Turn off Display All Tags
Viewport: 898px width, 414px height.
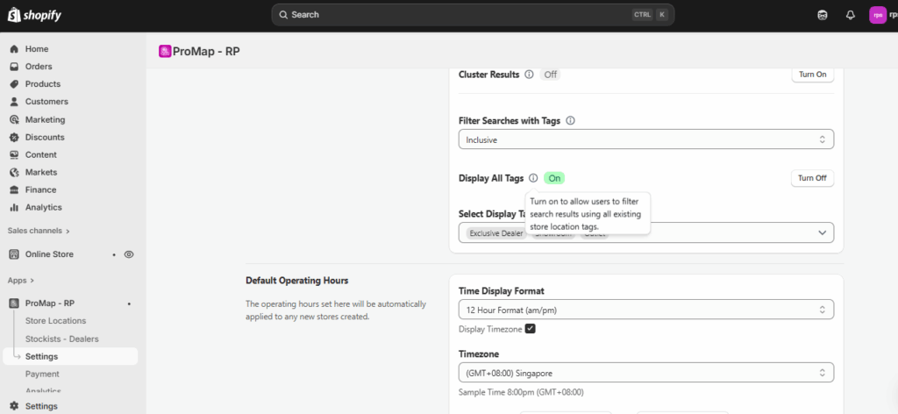click(812, 178)
